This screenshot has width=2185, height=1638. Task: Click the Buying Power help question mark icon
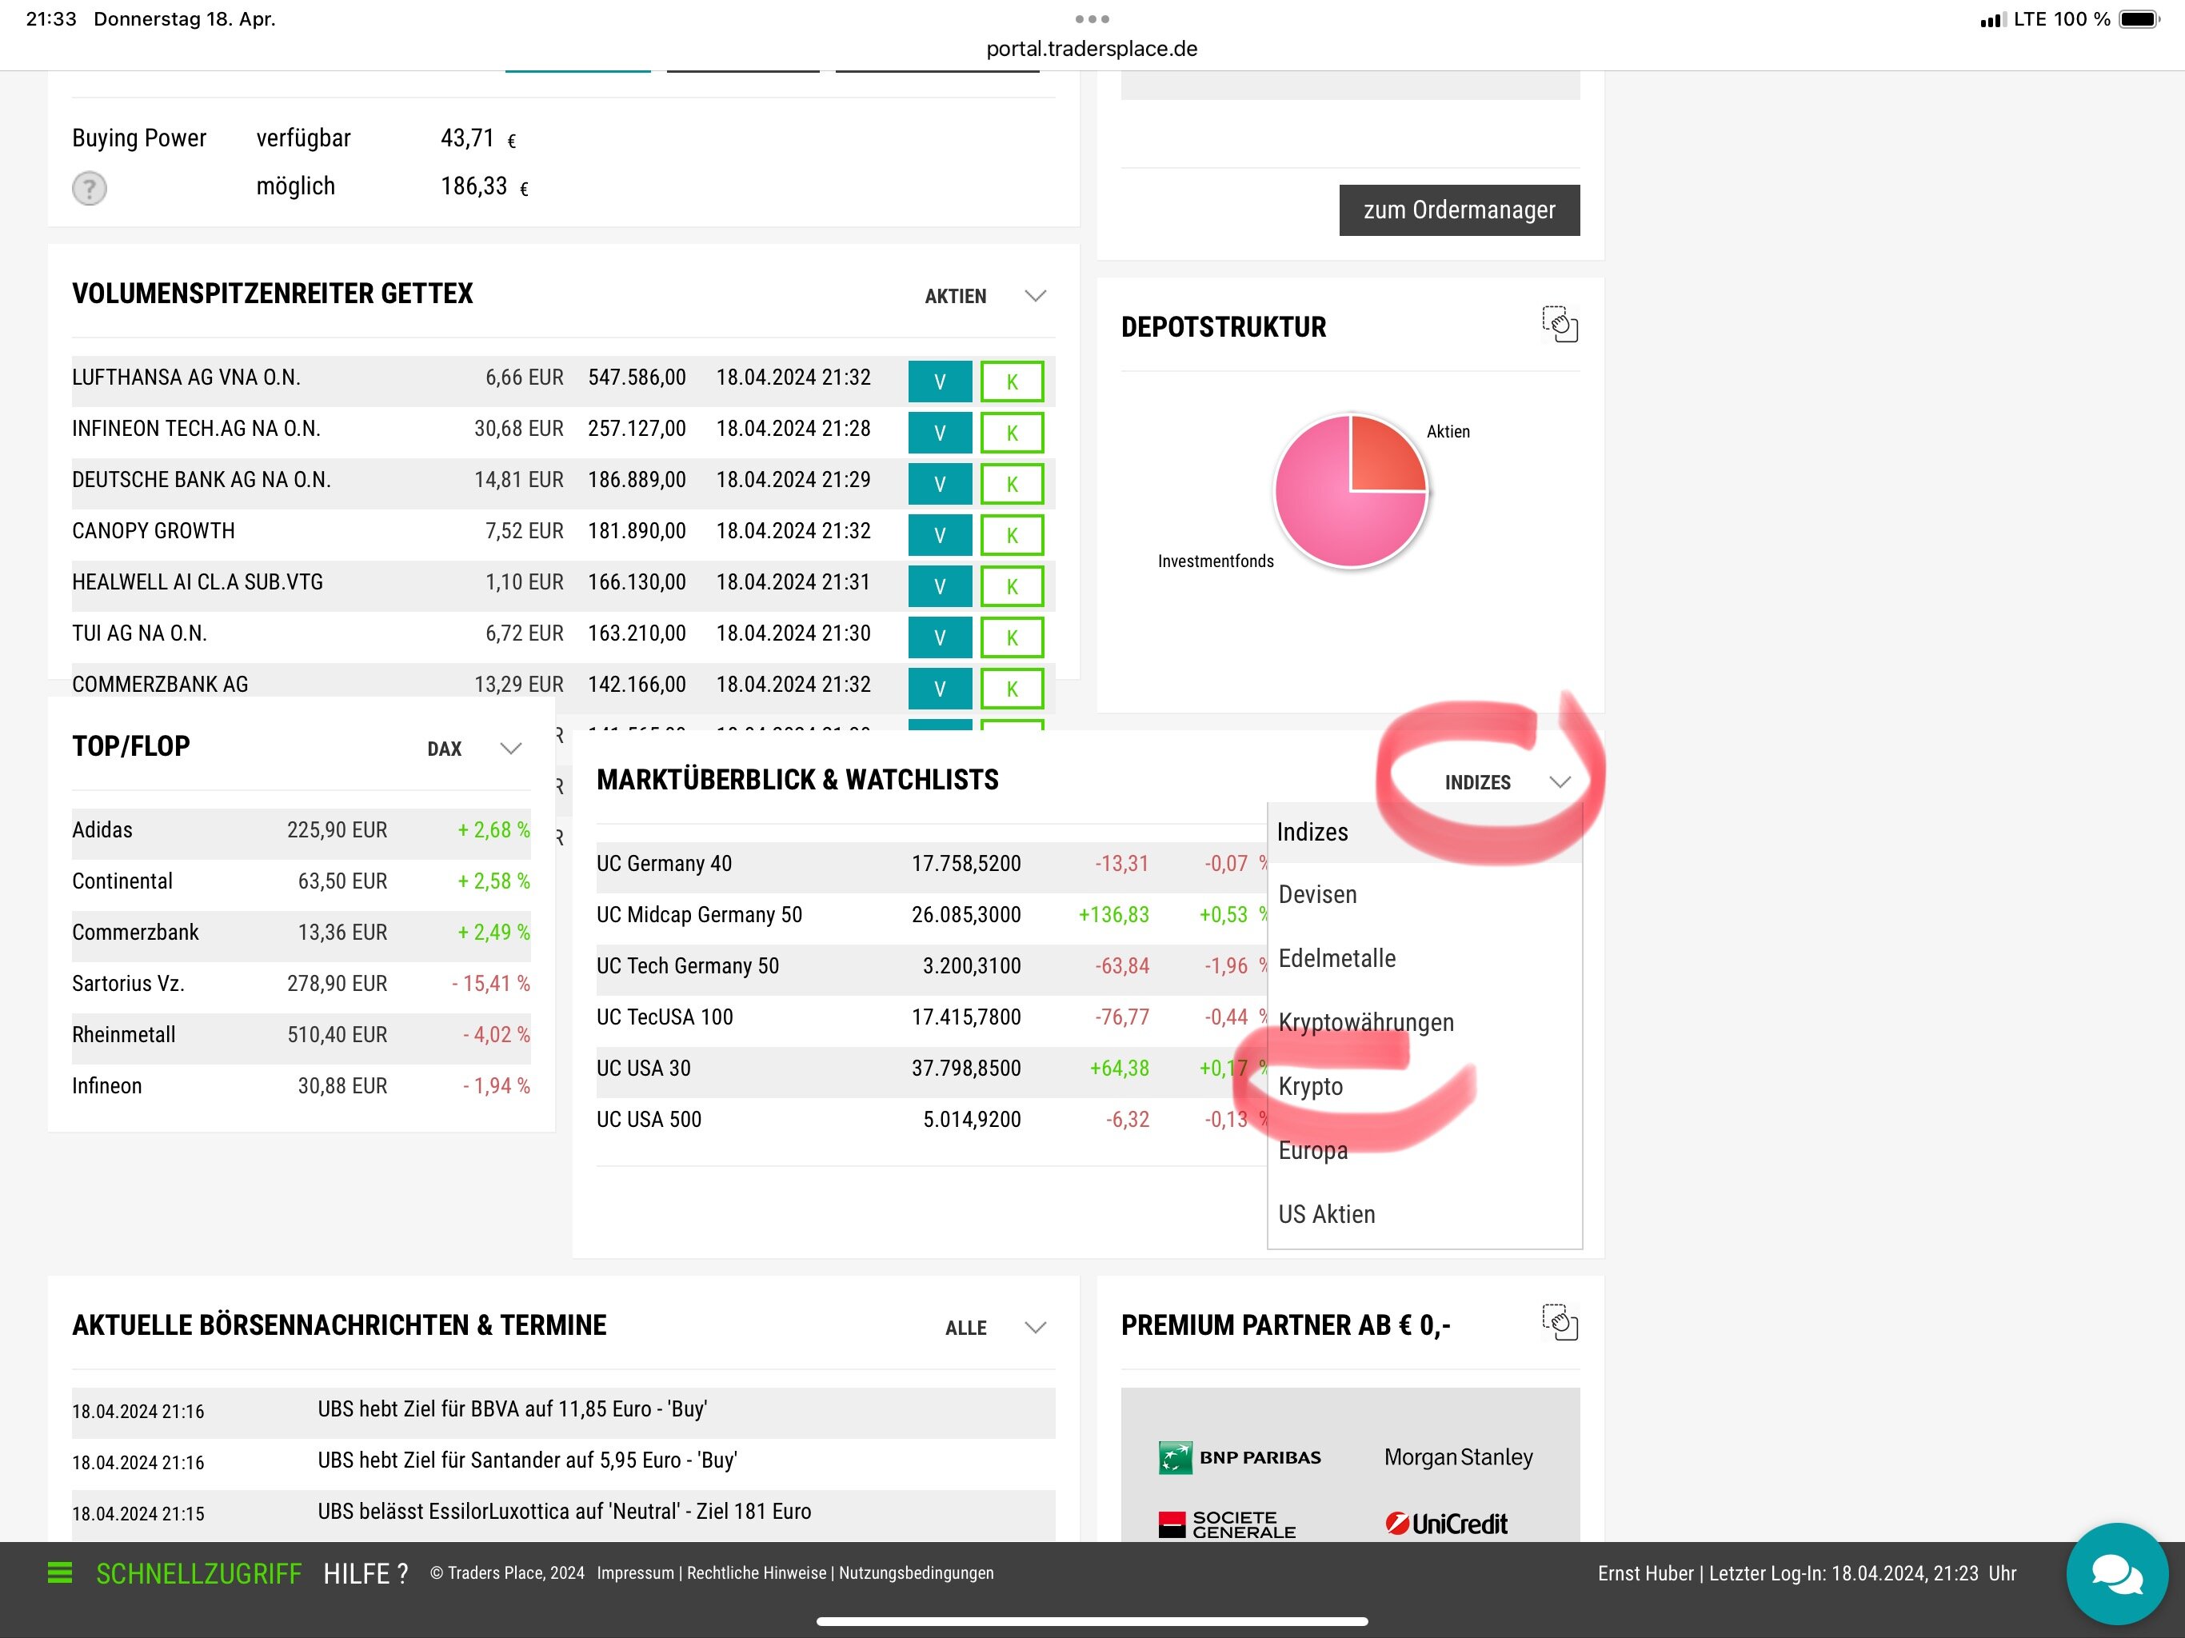click(89, 188)
